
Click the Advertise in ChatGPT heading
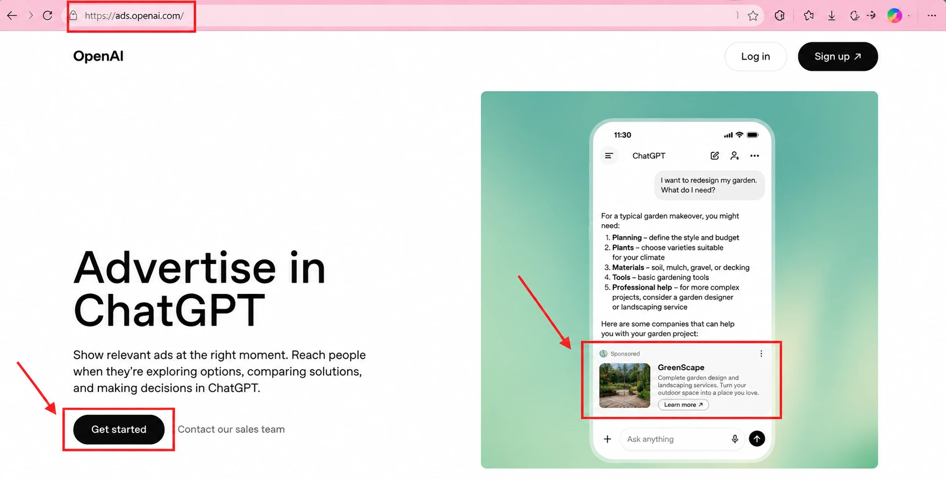click(200, 289)
